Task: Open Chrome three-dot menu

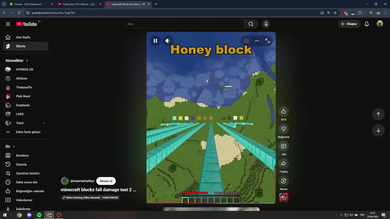Action: (x=386, y=13)
